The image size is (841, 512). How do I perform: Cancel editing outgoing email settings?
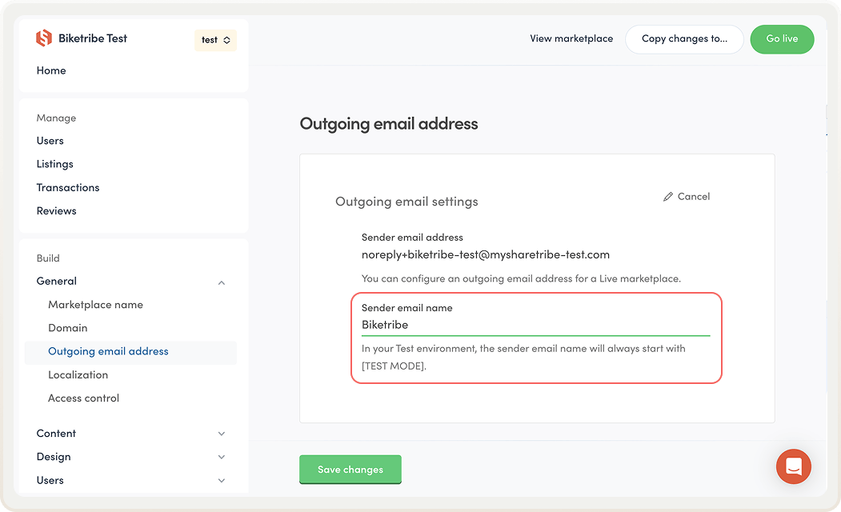693,196
